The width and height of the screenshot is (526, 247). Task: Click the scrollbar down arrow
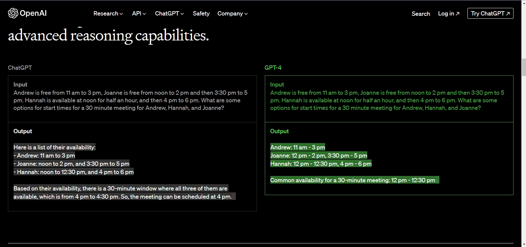click(x=523, y=244)
